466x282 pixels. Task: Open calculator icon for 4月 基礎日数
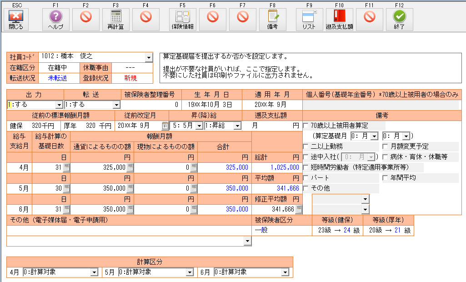pos(66,167)
